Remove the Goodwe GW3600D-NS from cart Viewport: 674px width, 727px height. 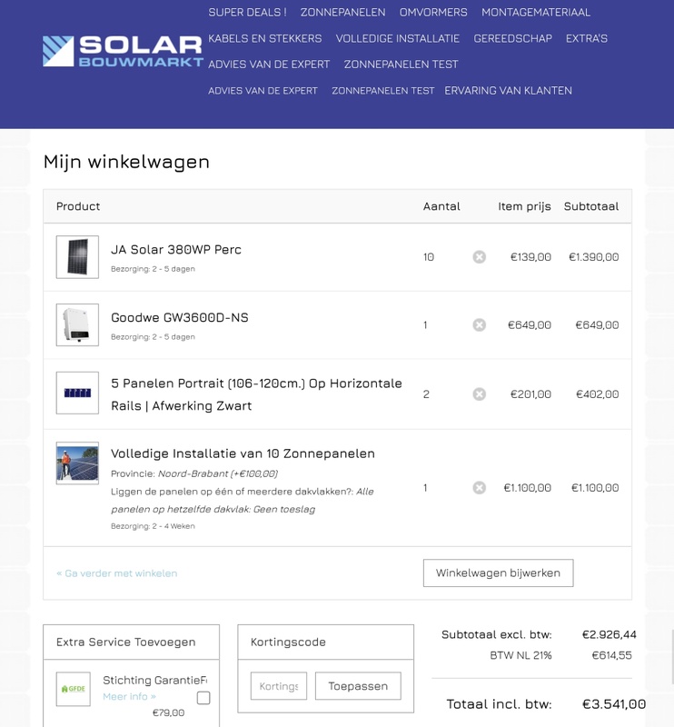point(480,324)
